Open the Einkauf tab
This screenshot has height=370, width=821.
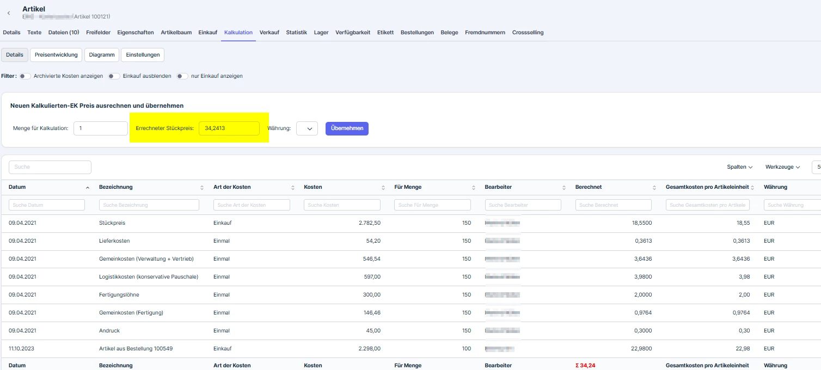point(208,33)
